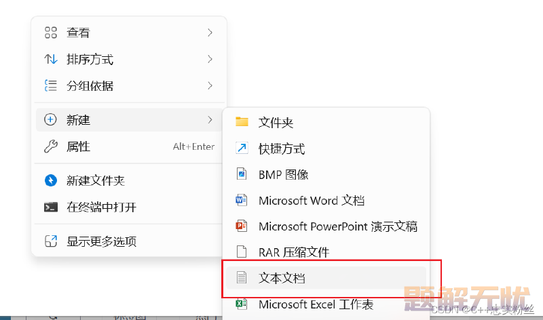Click the 排序方式 arrows icon

click(x=50, y=59)
